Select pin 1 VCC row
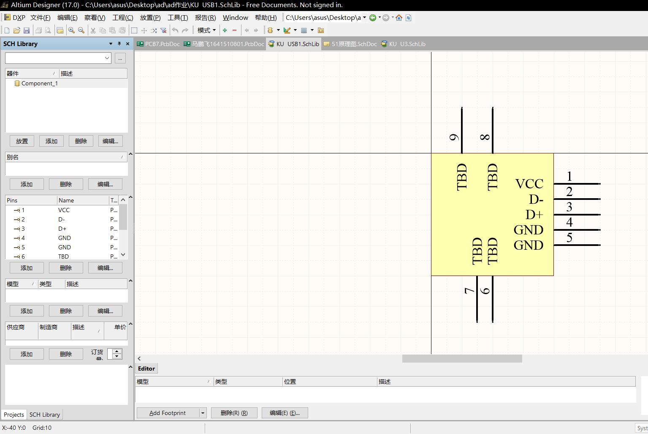648x434 pixels. tap(62, 210)
